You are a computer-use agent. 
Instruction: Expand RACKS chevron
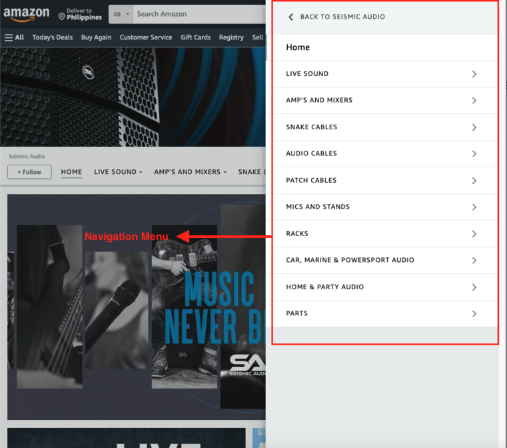[x=474, y=234]
